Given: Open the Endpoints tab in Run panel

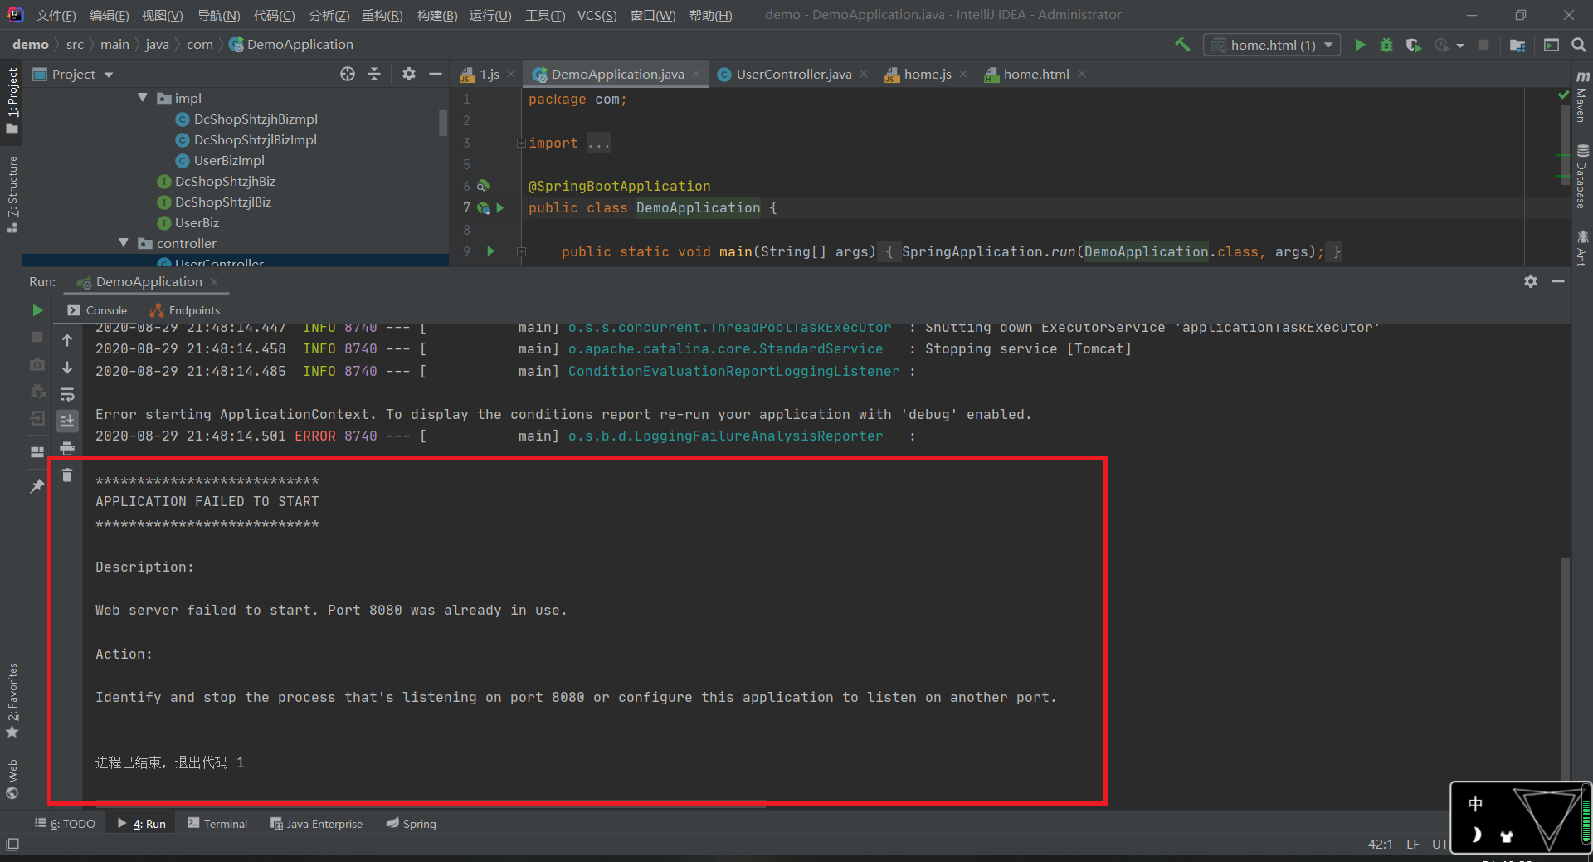Looking at the screenshot, I should (x=185, y=310).
